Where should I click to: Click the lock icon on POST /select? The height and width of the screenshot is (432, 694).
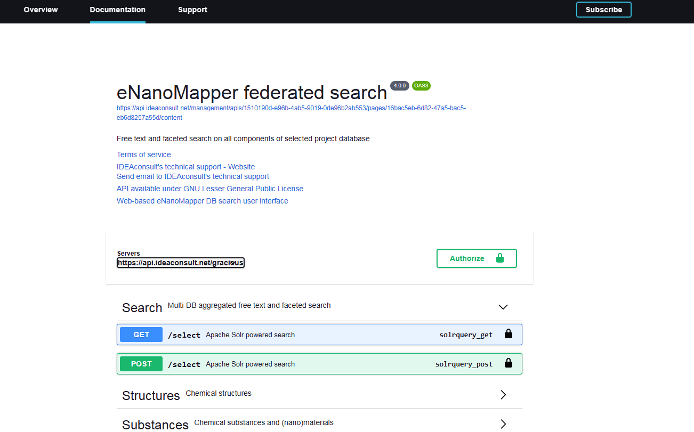[508, 364]
